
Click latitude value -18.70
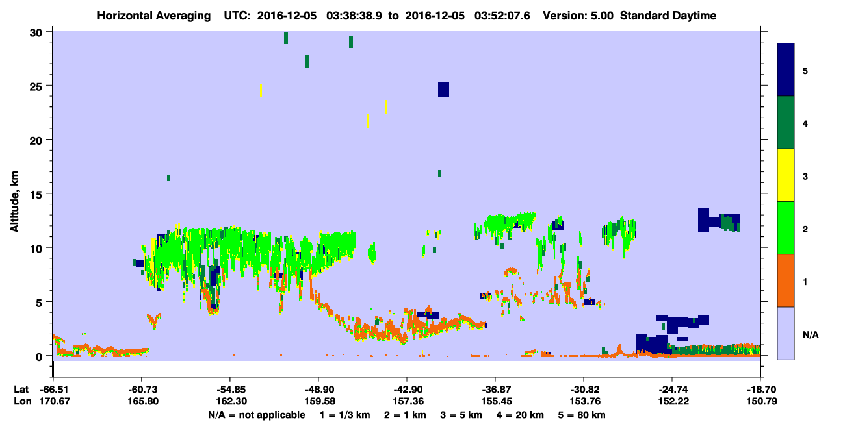[x=760, y=390]
